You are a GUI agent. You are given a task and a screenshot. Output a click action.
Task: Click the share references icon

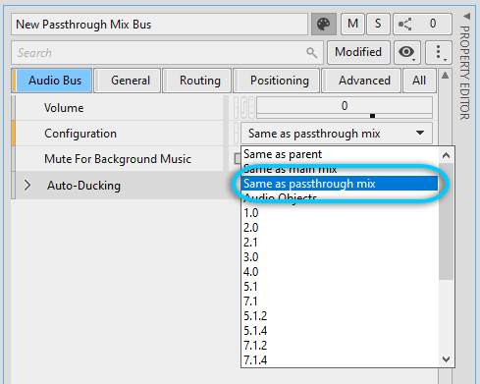point(405,25)
